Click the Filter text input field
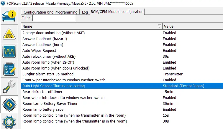The width and height of the screenshot is (223, 129). tap(54, 18)
